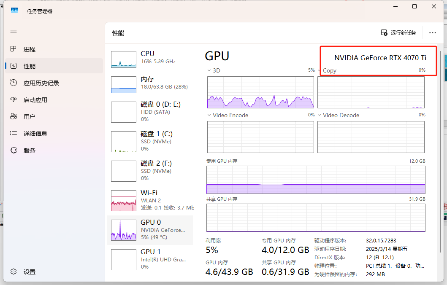
Task: Select the 性能 tab
Action: [x=54, y=66]
